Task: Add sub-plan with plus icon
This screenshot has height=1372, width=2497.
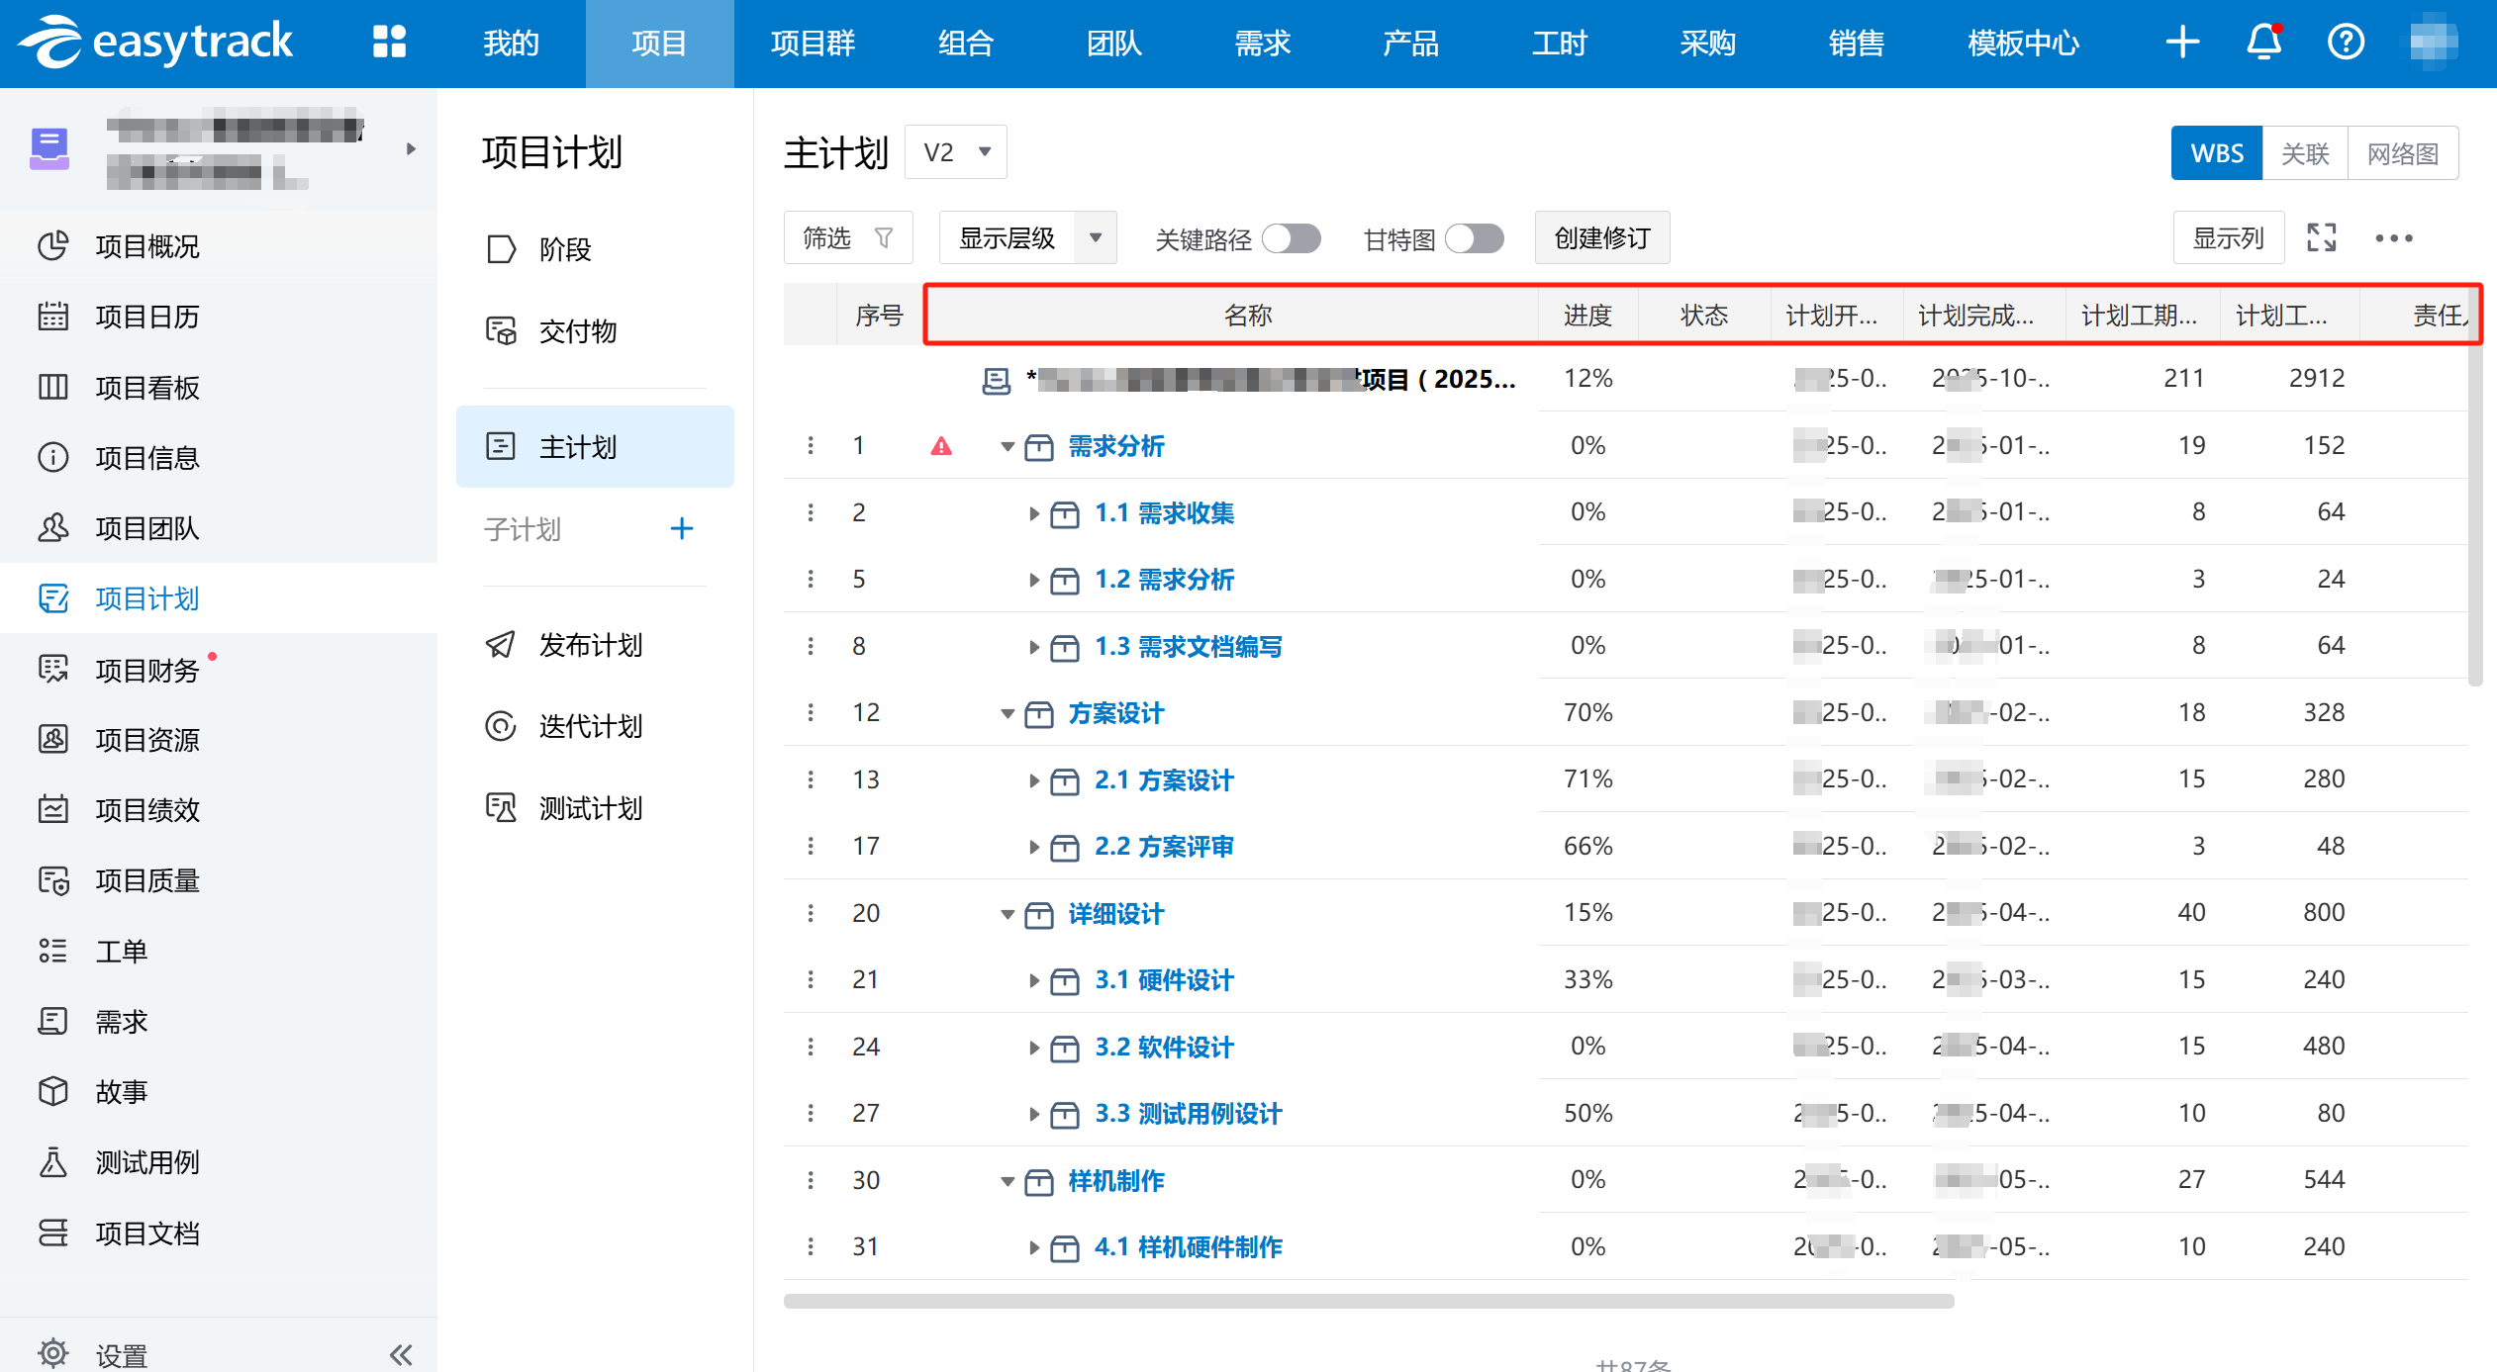Action: pos(681,529)
